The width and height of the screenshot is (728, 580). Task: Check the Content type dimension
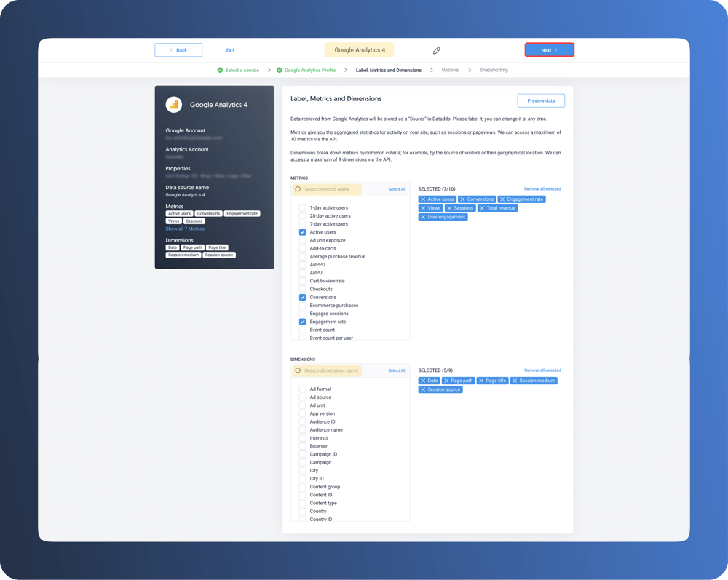(x=302, y=503)
